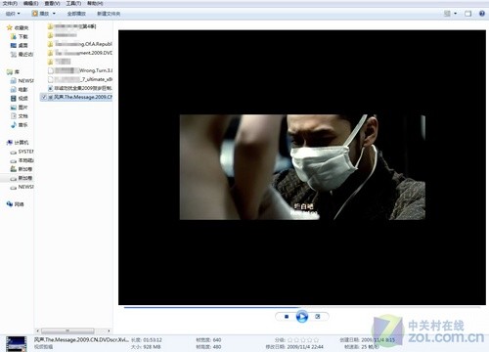Select the Wrong.Turn.3 file
The height and width of the screenshot is (352, 489).
pos(80,70)
